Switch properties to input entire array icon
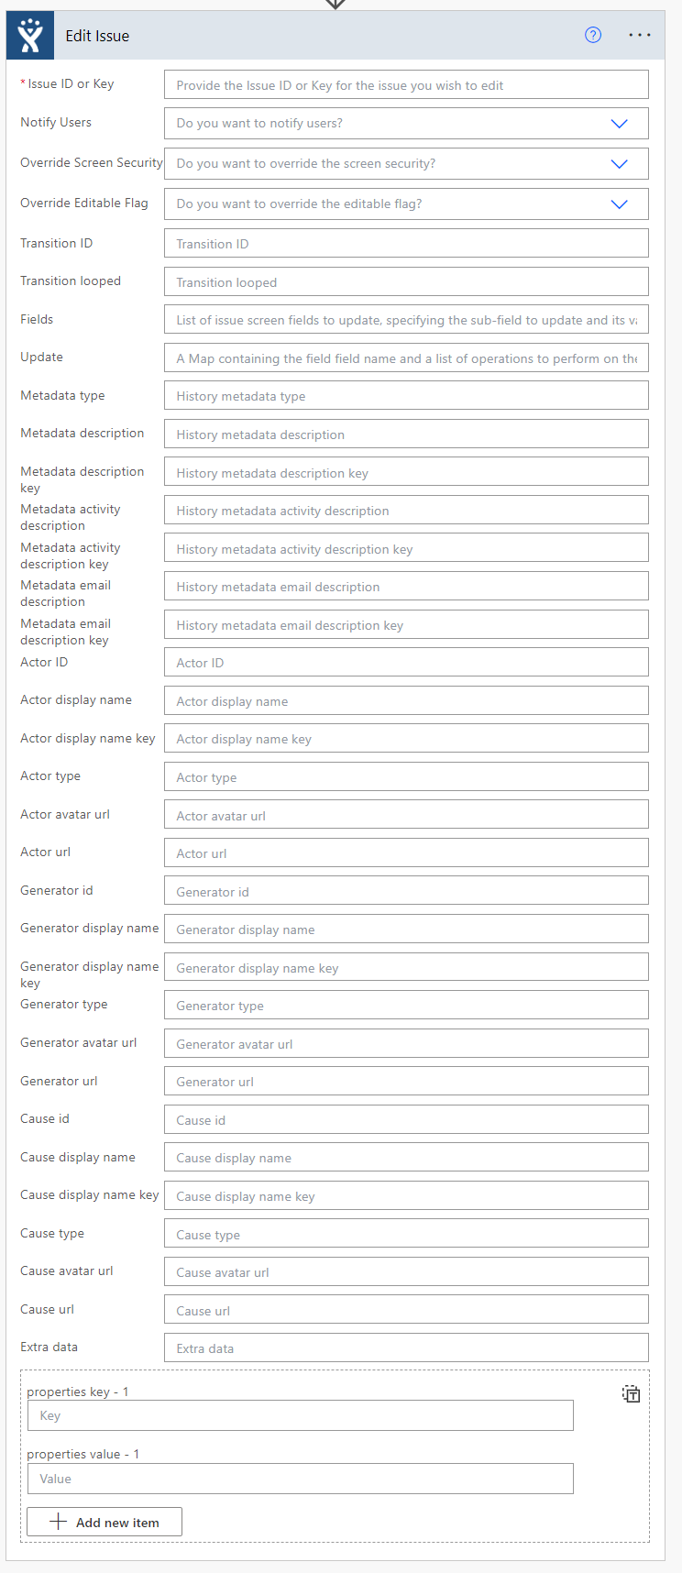 631,1394
